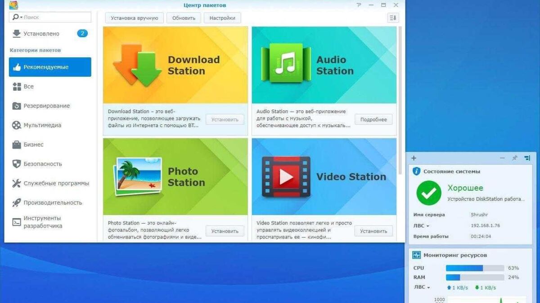This screenshot has width=540, height=303.
Task: Click Установить for Download Station
Action: tap(225, 119)
